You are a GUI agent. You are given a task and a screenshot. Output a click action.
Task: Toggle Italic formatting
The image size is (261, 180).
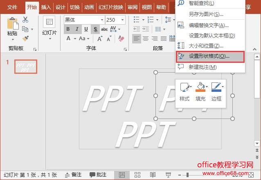coord(77,29)
